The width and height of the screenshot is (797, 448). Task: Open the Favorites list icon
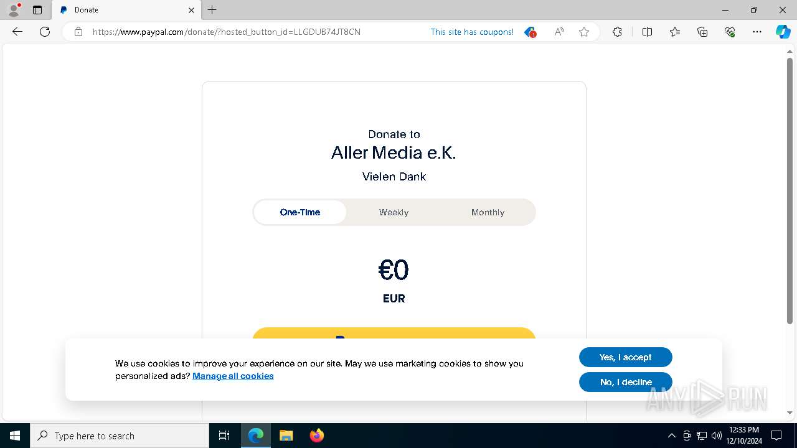675,32
